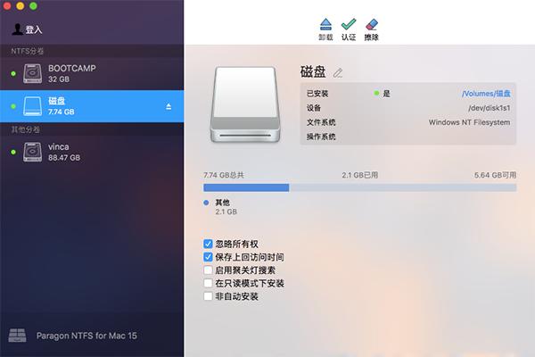Uncheck the 忽略所有权 checkbox
Image resolution: width=535 pixels, height=357 pixels.
pyautogui.click(x=209, y=244)
